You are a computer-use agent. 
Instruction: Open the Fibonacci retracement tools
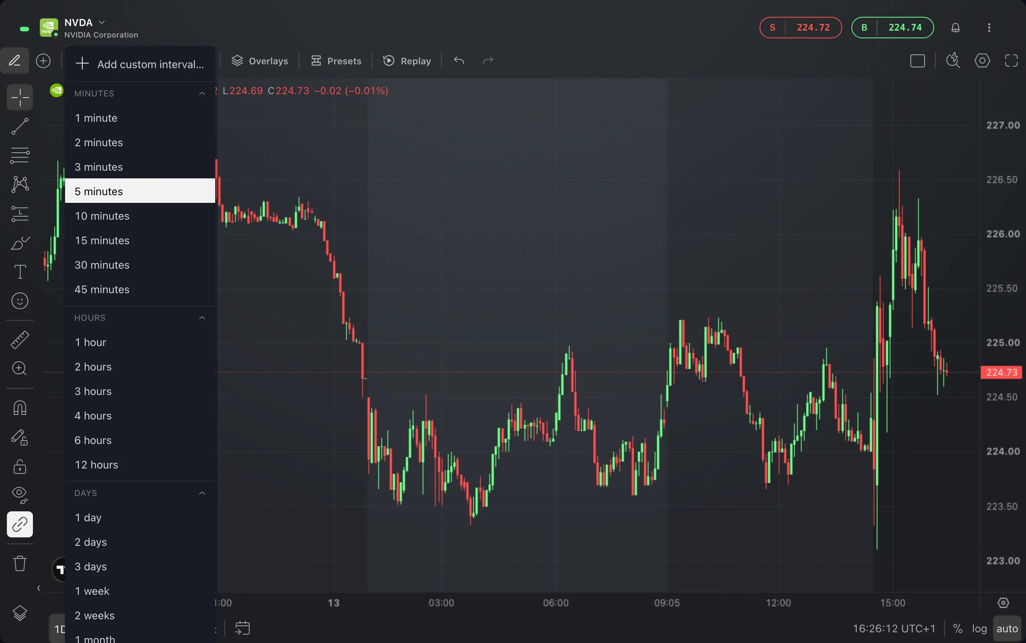click(20, 155)
